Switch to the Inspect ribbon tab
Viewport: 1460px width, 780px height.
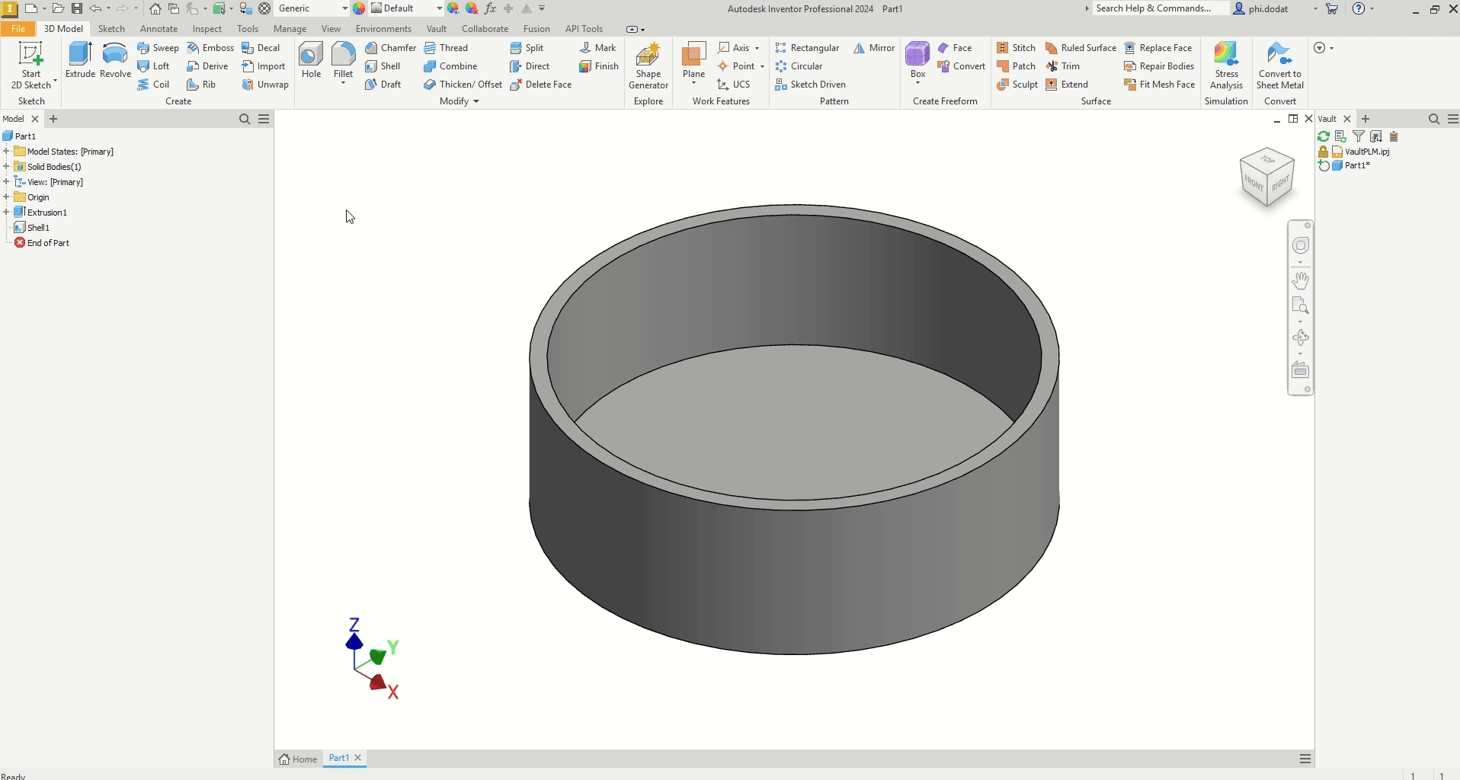(x=207, y=29)
